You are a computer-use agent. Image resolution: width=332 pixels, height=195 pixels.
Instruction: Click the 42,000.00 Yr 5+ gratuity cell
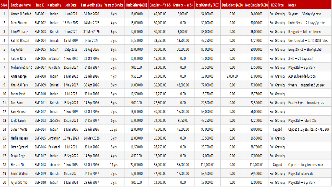tap(183, 85)
